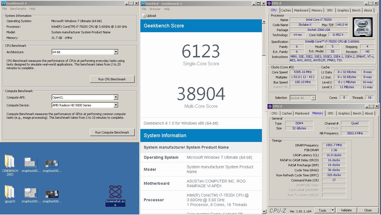Open Browser menu in Untitled Geekbench window
The height and width of the screenshot is (215, 381).
point(155,9)
